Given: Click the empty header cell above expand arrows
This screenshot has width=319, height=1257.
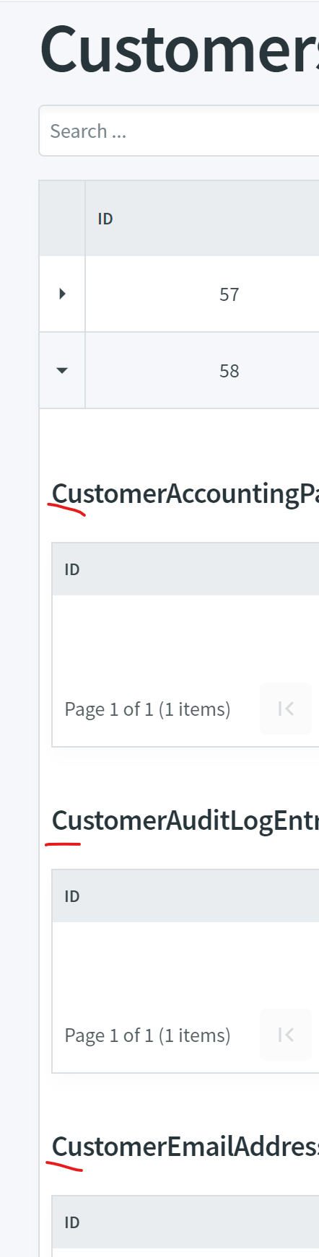Looking at the screenshot, I should [x=62, y=219].
